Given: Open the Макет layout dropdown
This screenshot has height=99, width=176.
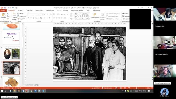Looking at the screenshot, I should pos(21,13).
